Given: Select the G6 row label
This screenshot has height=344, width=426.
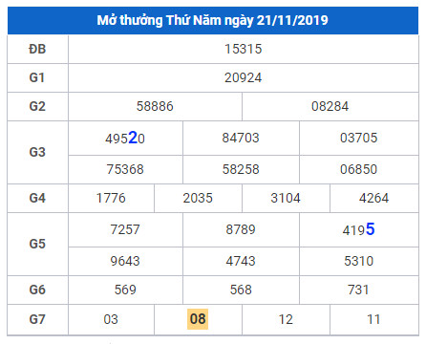Looking at the screenshot, I should [37, 290].
